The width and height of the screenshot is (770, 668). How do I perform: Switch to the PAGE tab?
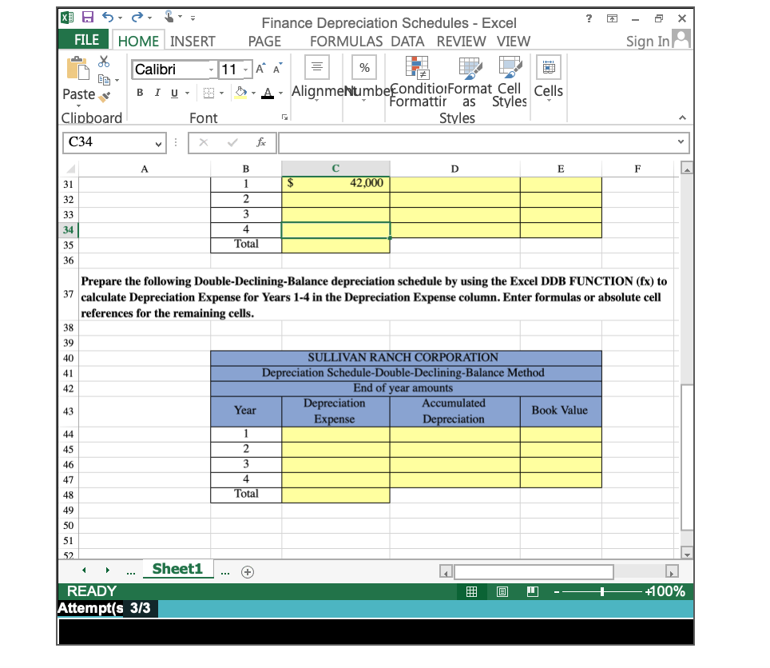[x=264, y=42]
